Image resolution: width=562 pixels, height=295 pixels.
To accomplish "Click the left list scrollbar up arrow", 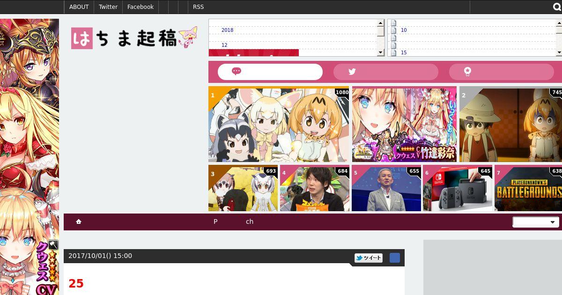I will (x=381, y=22).
